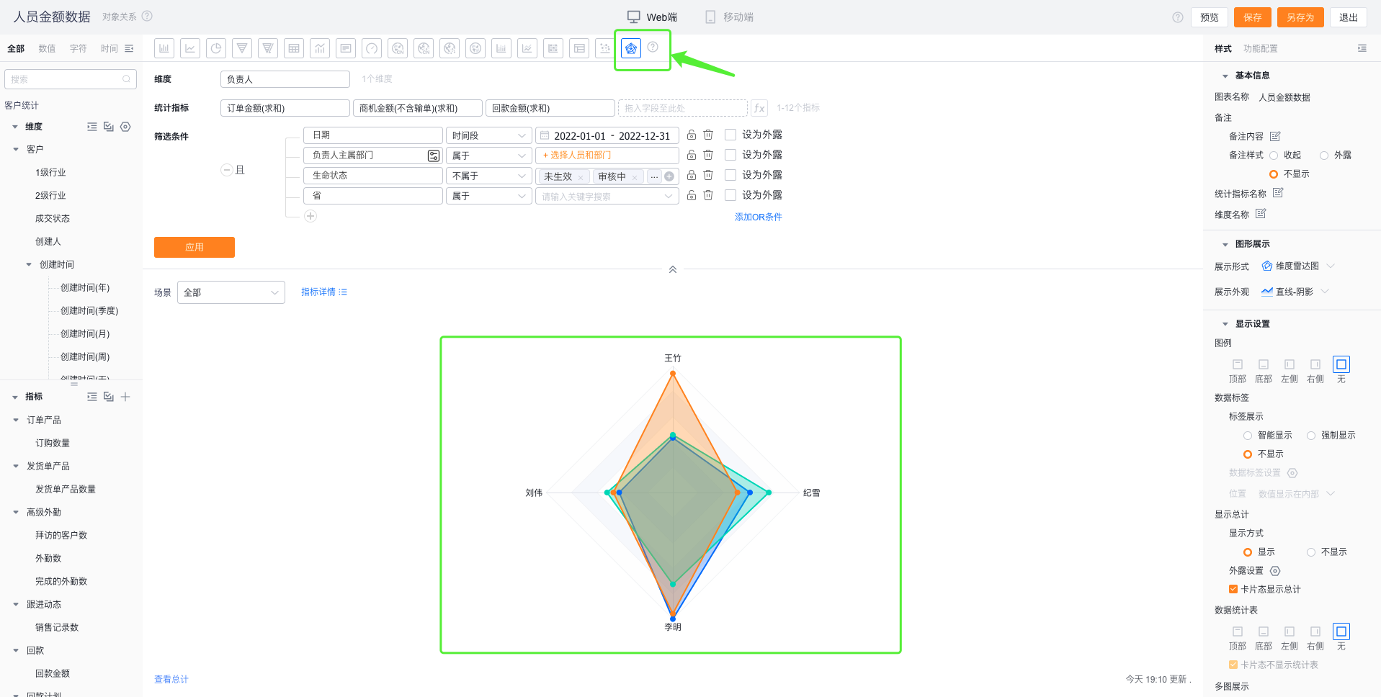Switch to the 功能配置 tab
Viewport: 1381px width, 697px height.
(x=1260, y=48)
